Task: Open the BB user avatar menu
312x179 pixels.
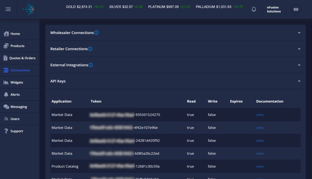Action: (x=296, y=9)
